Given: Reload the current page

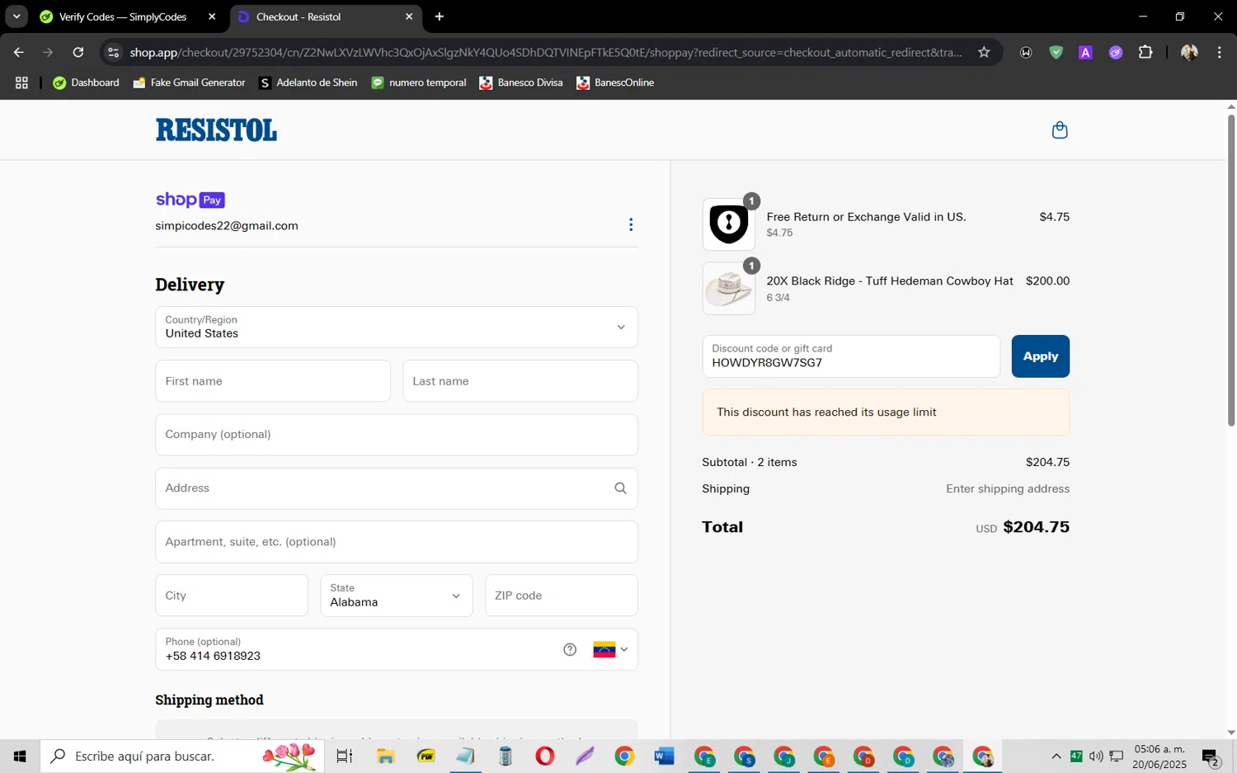Looking at the screenshot, I should (x=78, y=52).
